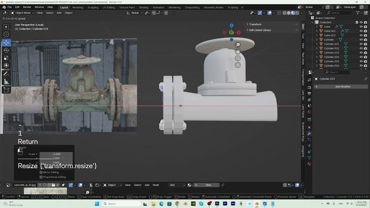Click New material button in shader editor
This screenshot has width=370, height=208.
tap(206, 185)
